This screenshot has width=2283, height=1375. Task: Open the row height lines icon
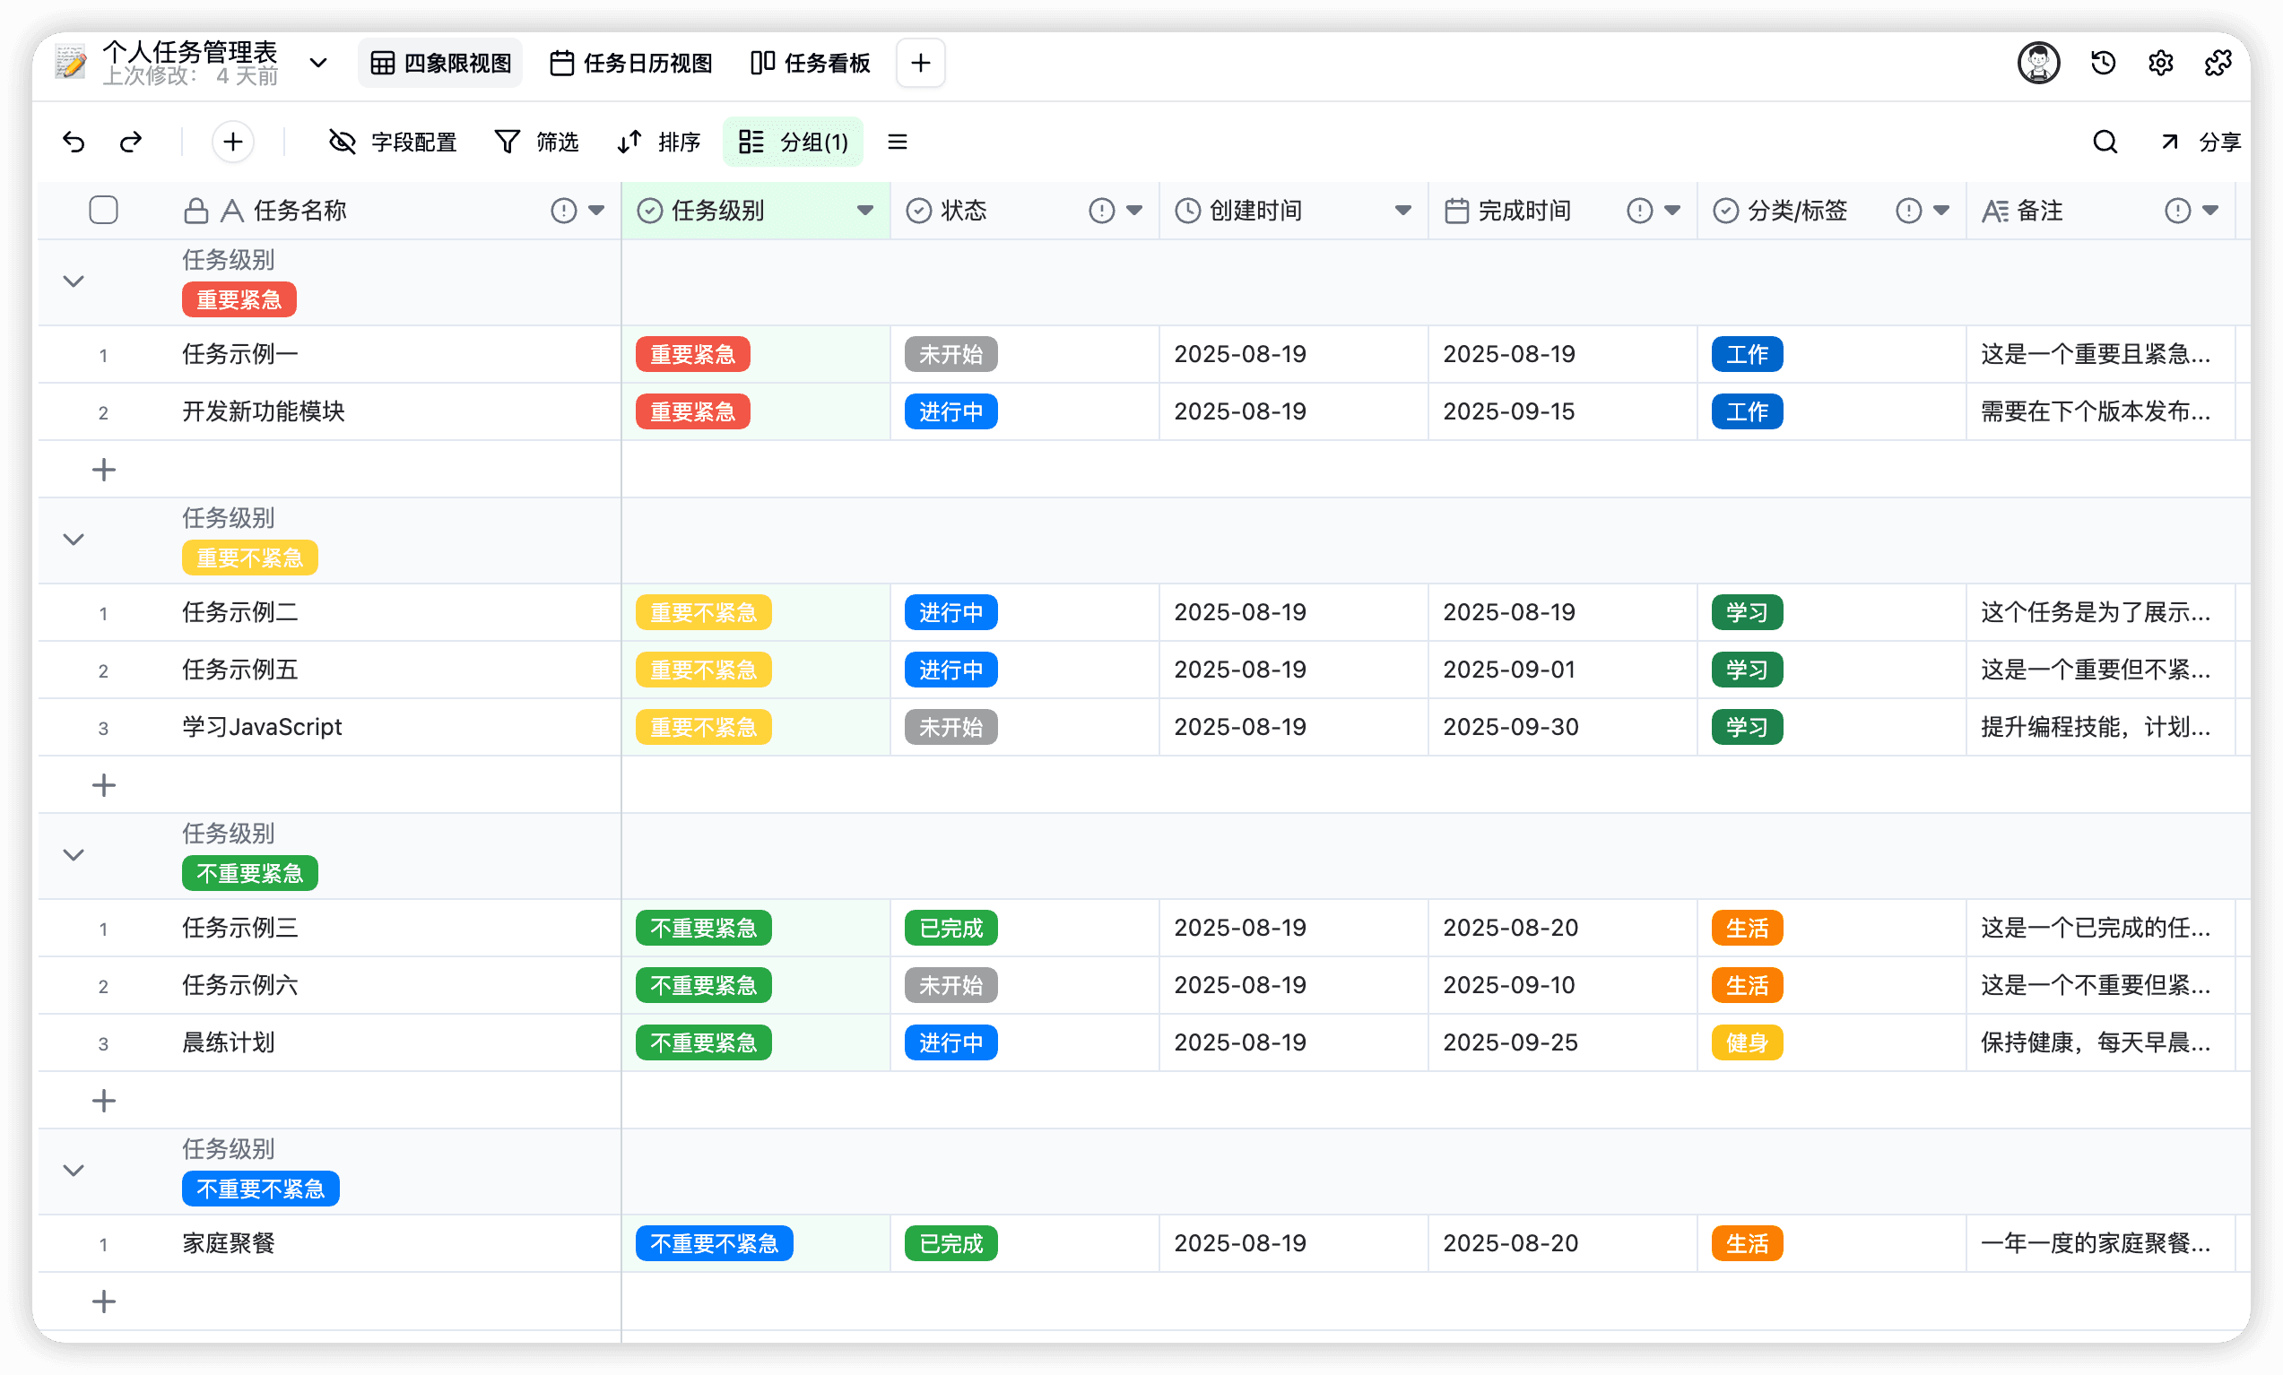897,142
